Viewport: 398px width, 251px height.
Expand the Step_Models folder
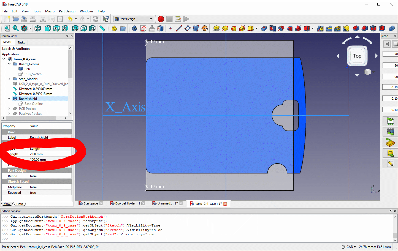9,79
